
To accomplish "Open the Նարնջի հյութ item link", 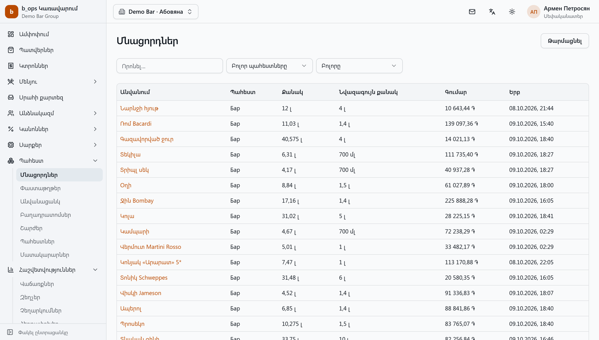I will [x=139, y=108].
